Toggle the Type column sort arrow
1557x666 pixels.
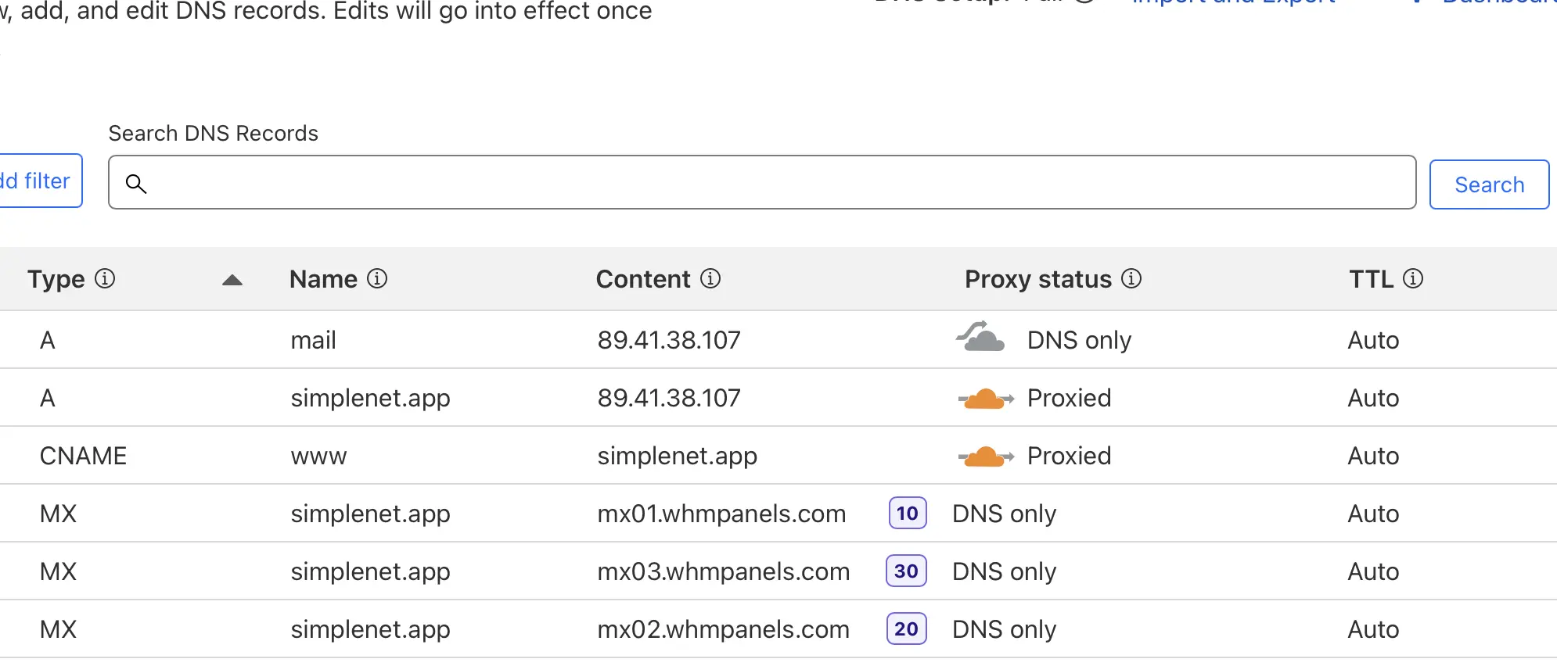[x=232, y=281]
